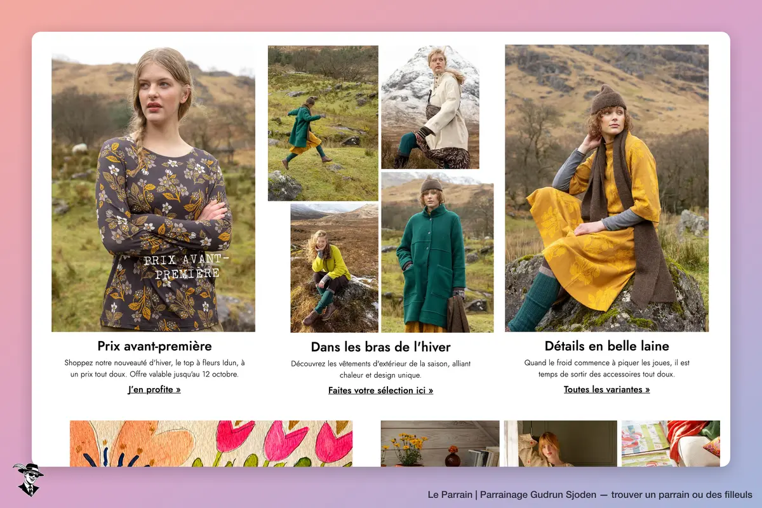Click the "Prix avant-première" heading
The image size is (762, 508).
(x=154, y=346)
